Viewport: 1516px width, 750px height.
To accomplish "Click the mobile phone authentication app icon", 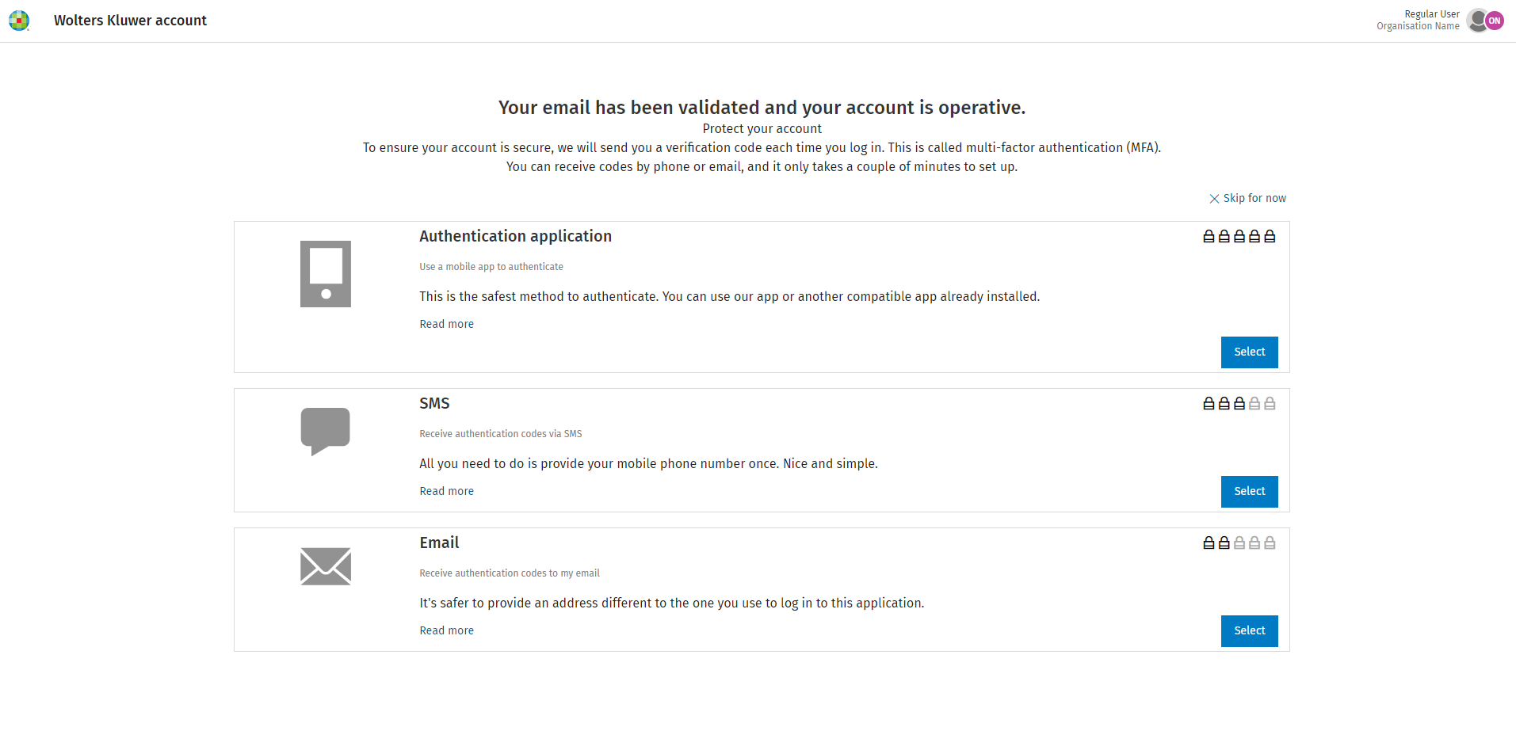I will (x=326, y=274).
